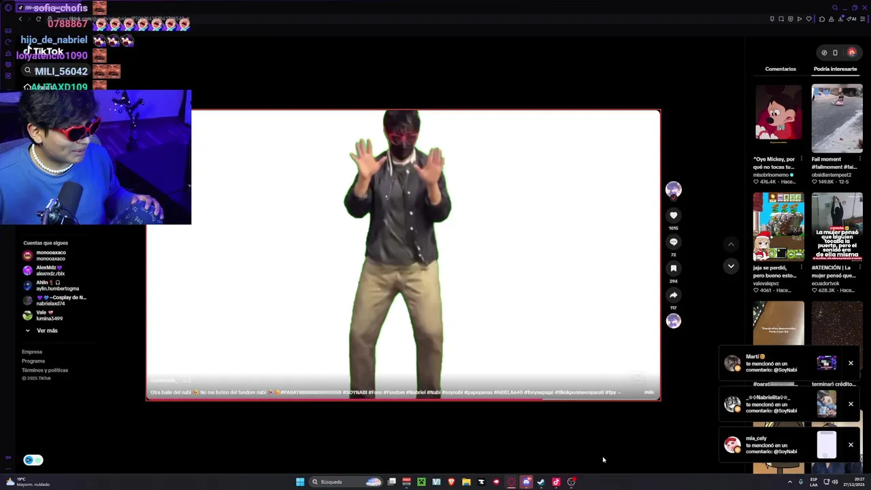Switch to the Podría interesarte tab

pos(836,69)
